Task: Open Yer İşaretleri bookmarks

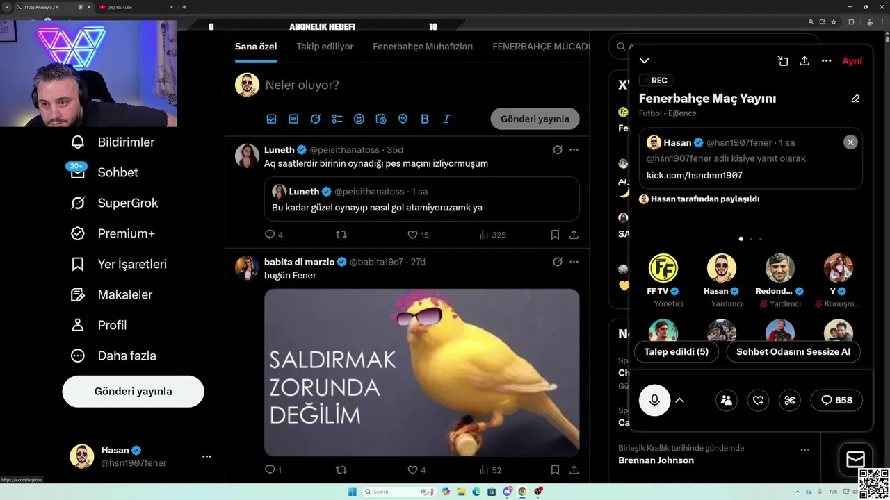Action: click(x=119, y=264)
